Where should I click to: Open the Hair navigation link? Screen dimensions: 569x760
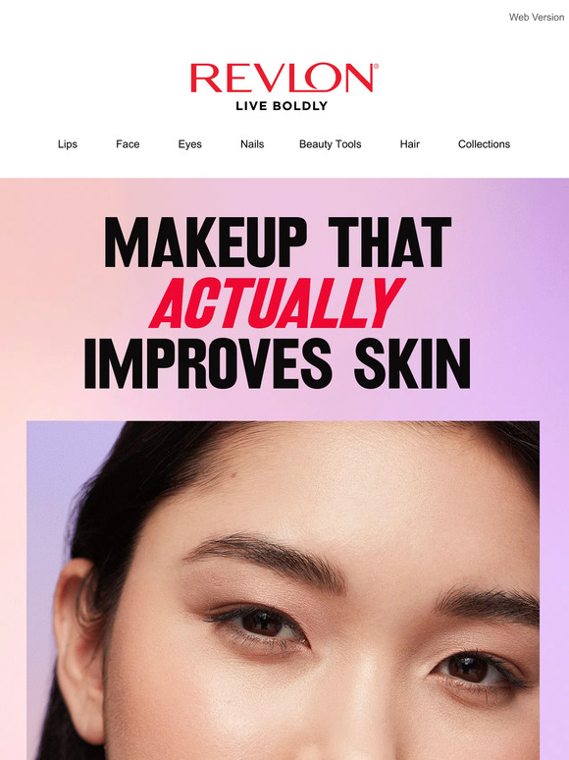(x=409, y=144)
